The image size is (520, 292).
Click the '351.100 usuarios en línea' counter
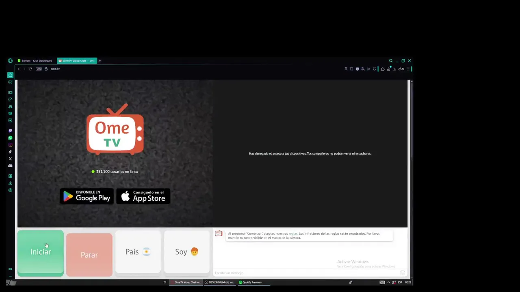115,172
